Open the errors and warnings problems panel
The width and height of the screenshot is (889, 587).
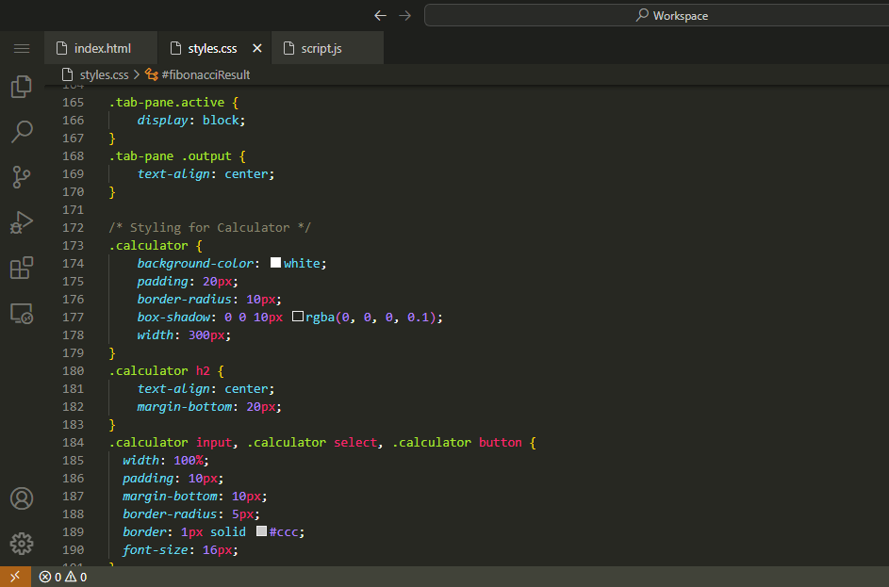[63, 577]
